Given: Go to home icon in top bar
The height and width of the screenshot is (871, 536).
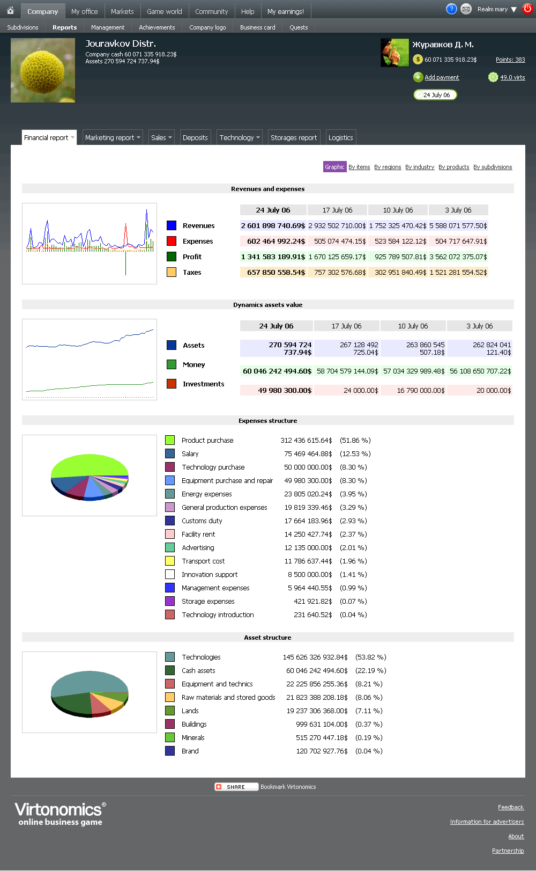Looking at the screenshot, I should coord(10,10).
